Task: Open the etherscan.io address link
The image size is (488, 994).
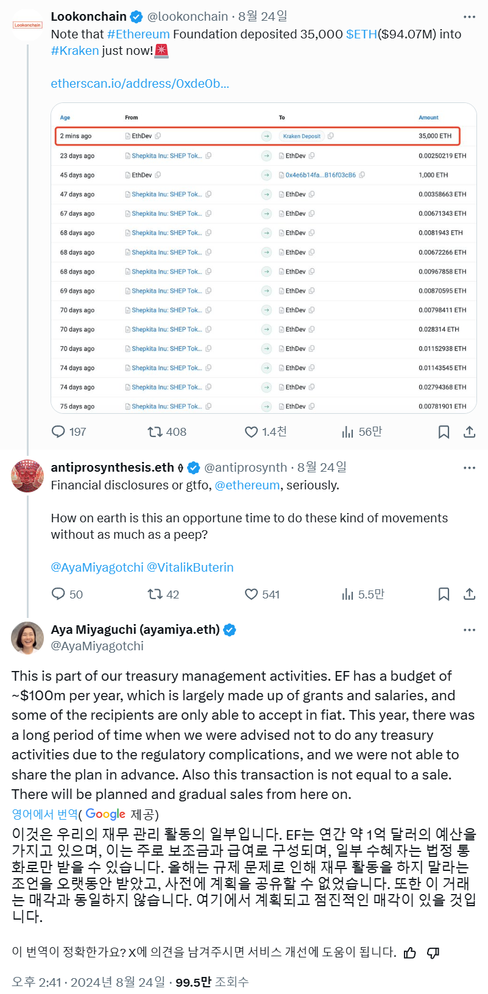Action: tap(140, 83)
